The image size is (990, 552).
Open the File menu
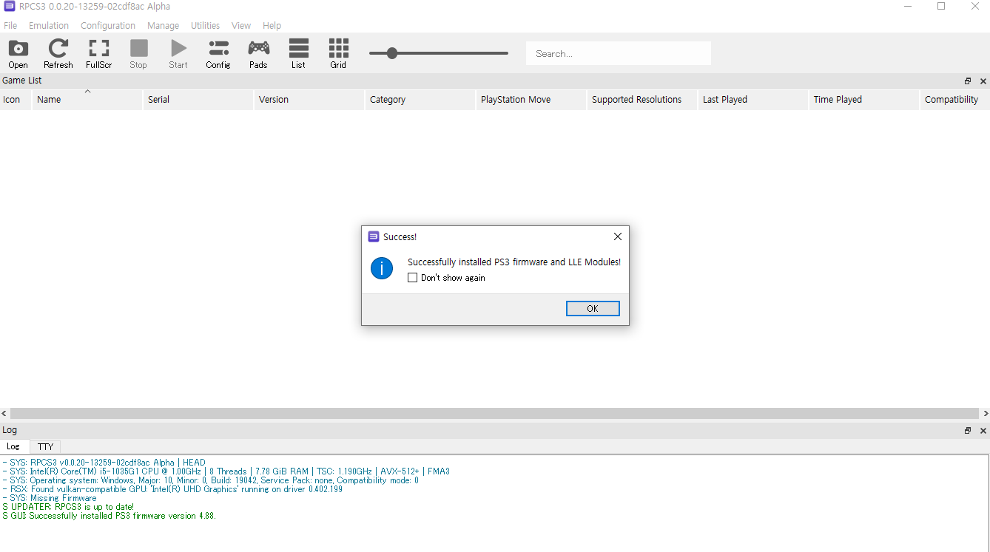pos(10,25)
